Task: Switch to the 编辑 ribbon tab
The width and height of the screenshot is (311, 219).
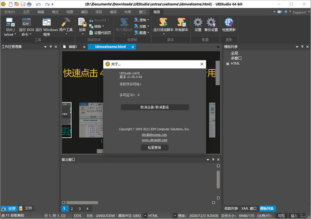Action: 40,12
